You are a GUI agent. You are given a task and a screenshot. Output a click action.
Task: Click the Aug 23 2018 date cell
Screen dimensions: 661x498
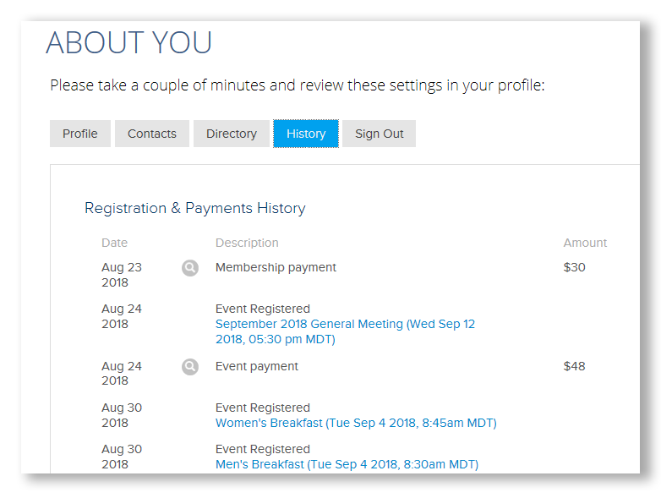click(x=122, y=275)
